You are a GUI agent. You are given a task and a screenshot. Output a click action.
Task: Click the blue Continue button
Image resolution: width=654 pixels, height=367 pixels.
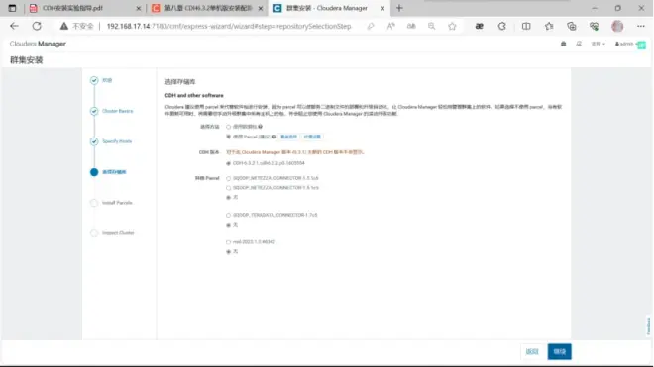tap(559, 351)
